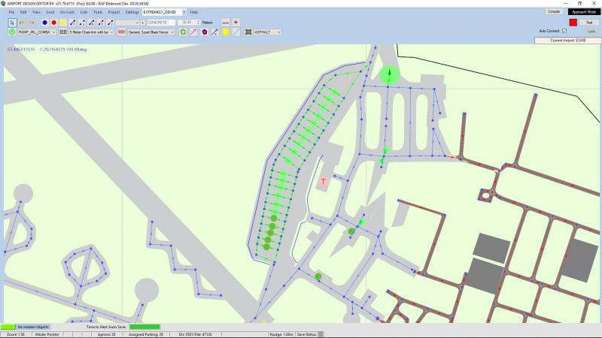Click the green circle parking icon
602x338 pixels.
[x=12, y=32]
